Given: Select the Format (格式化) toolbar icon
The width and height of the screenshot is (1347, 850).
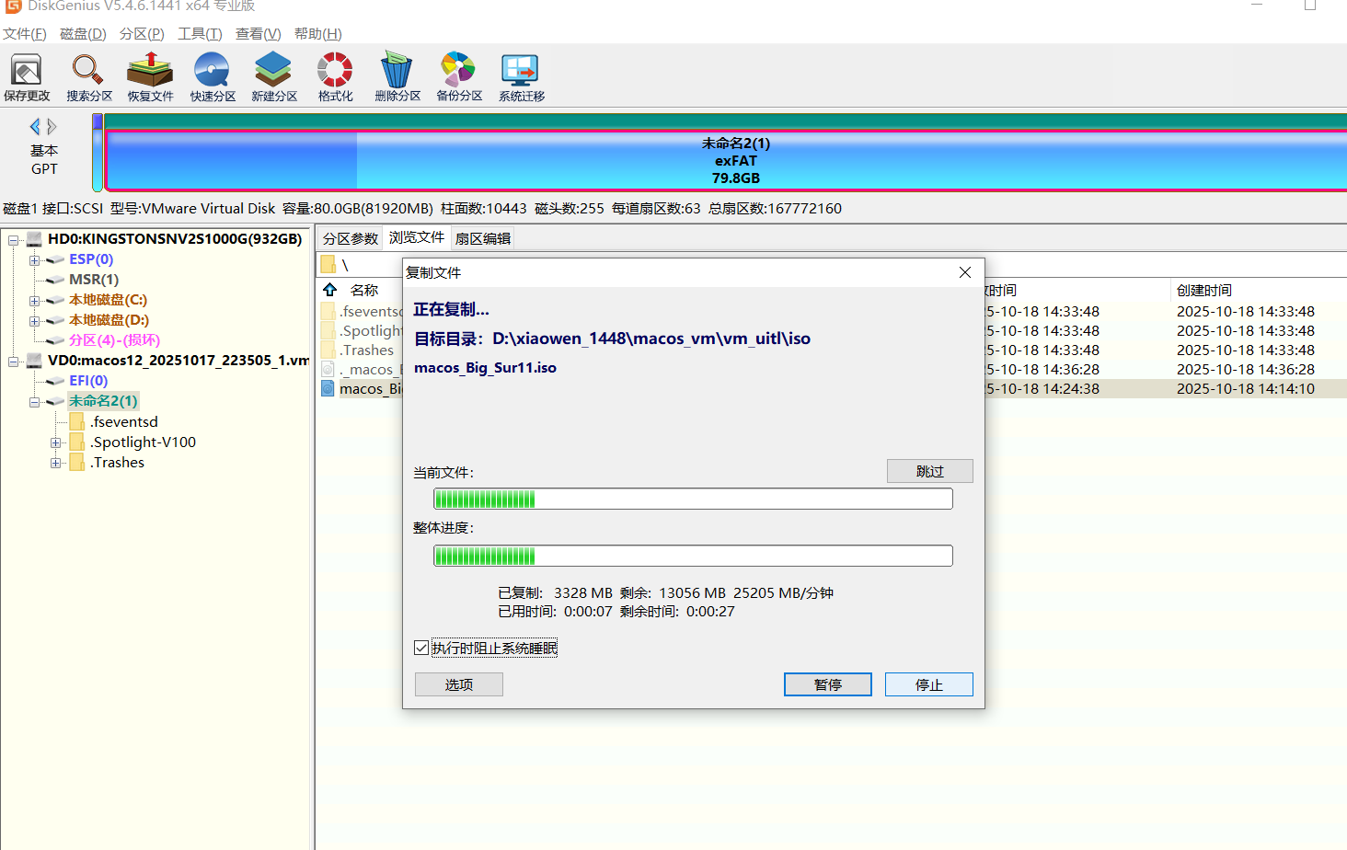Looking at the screenshot, I should click(x=335, y=77).
